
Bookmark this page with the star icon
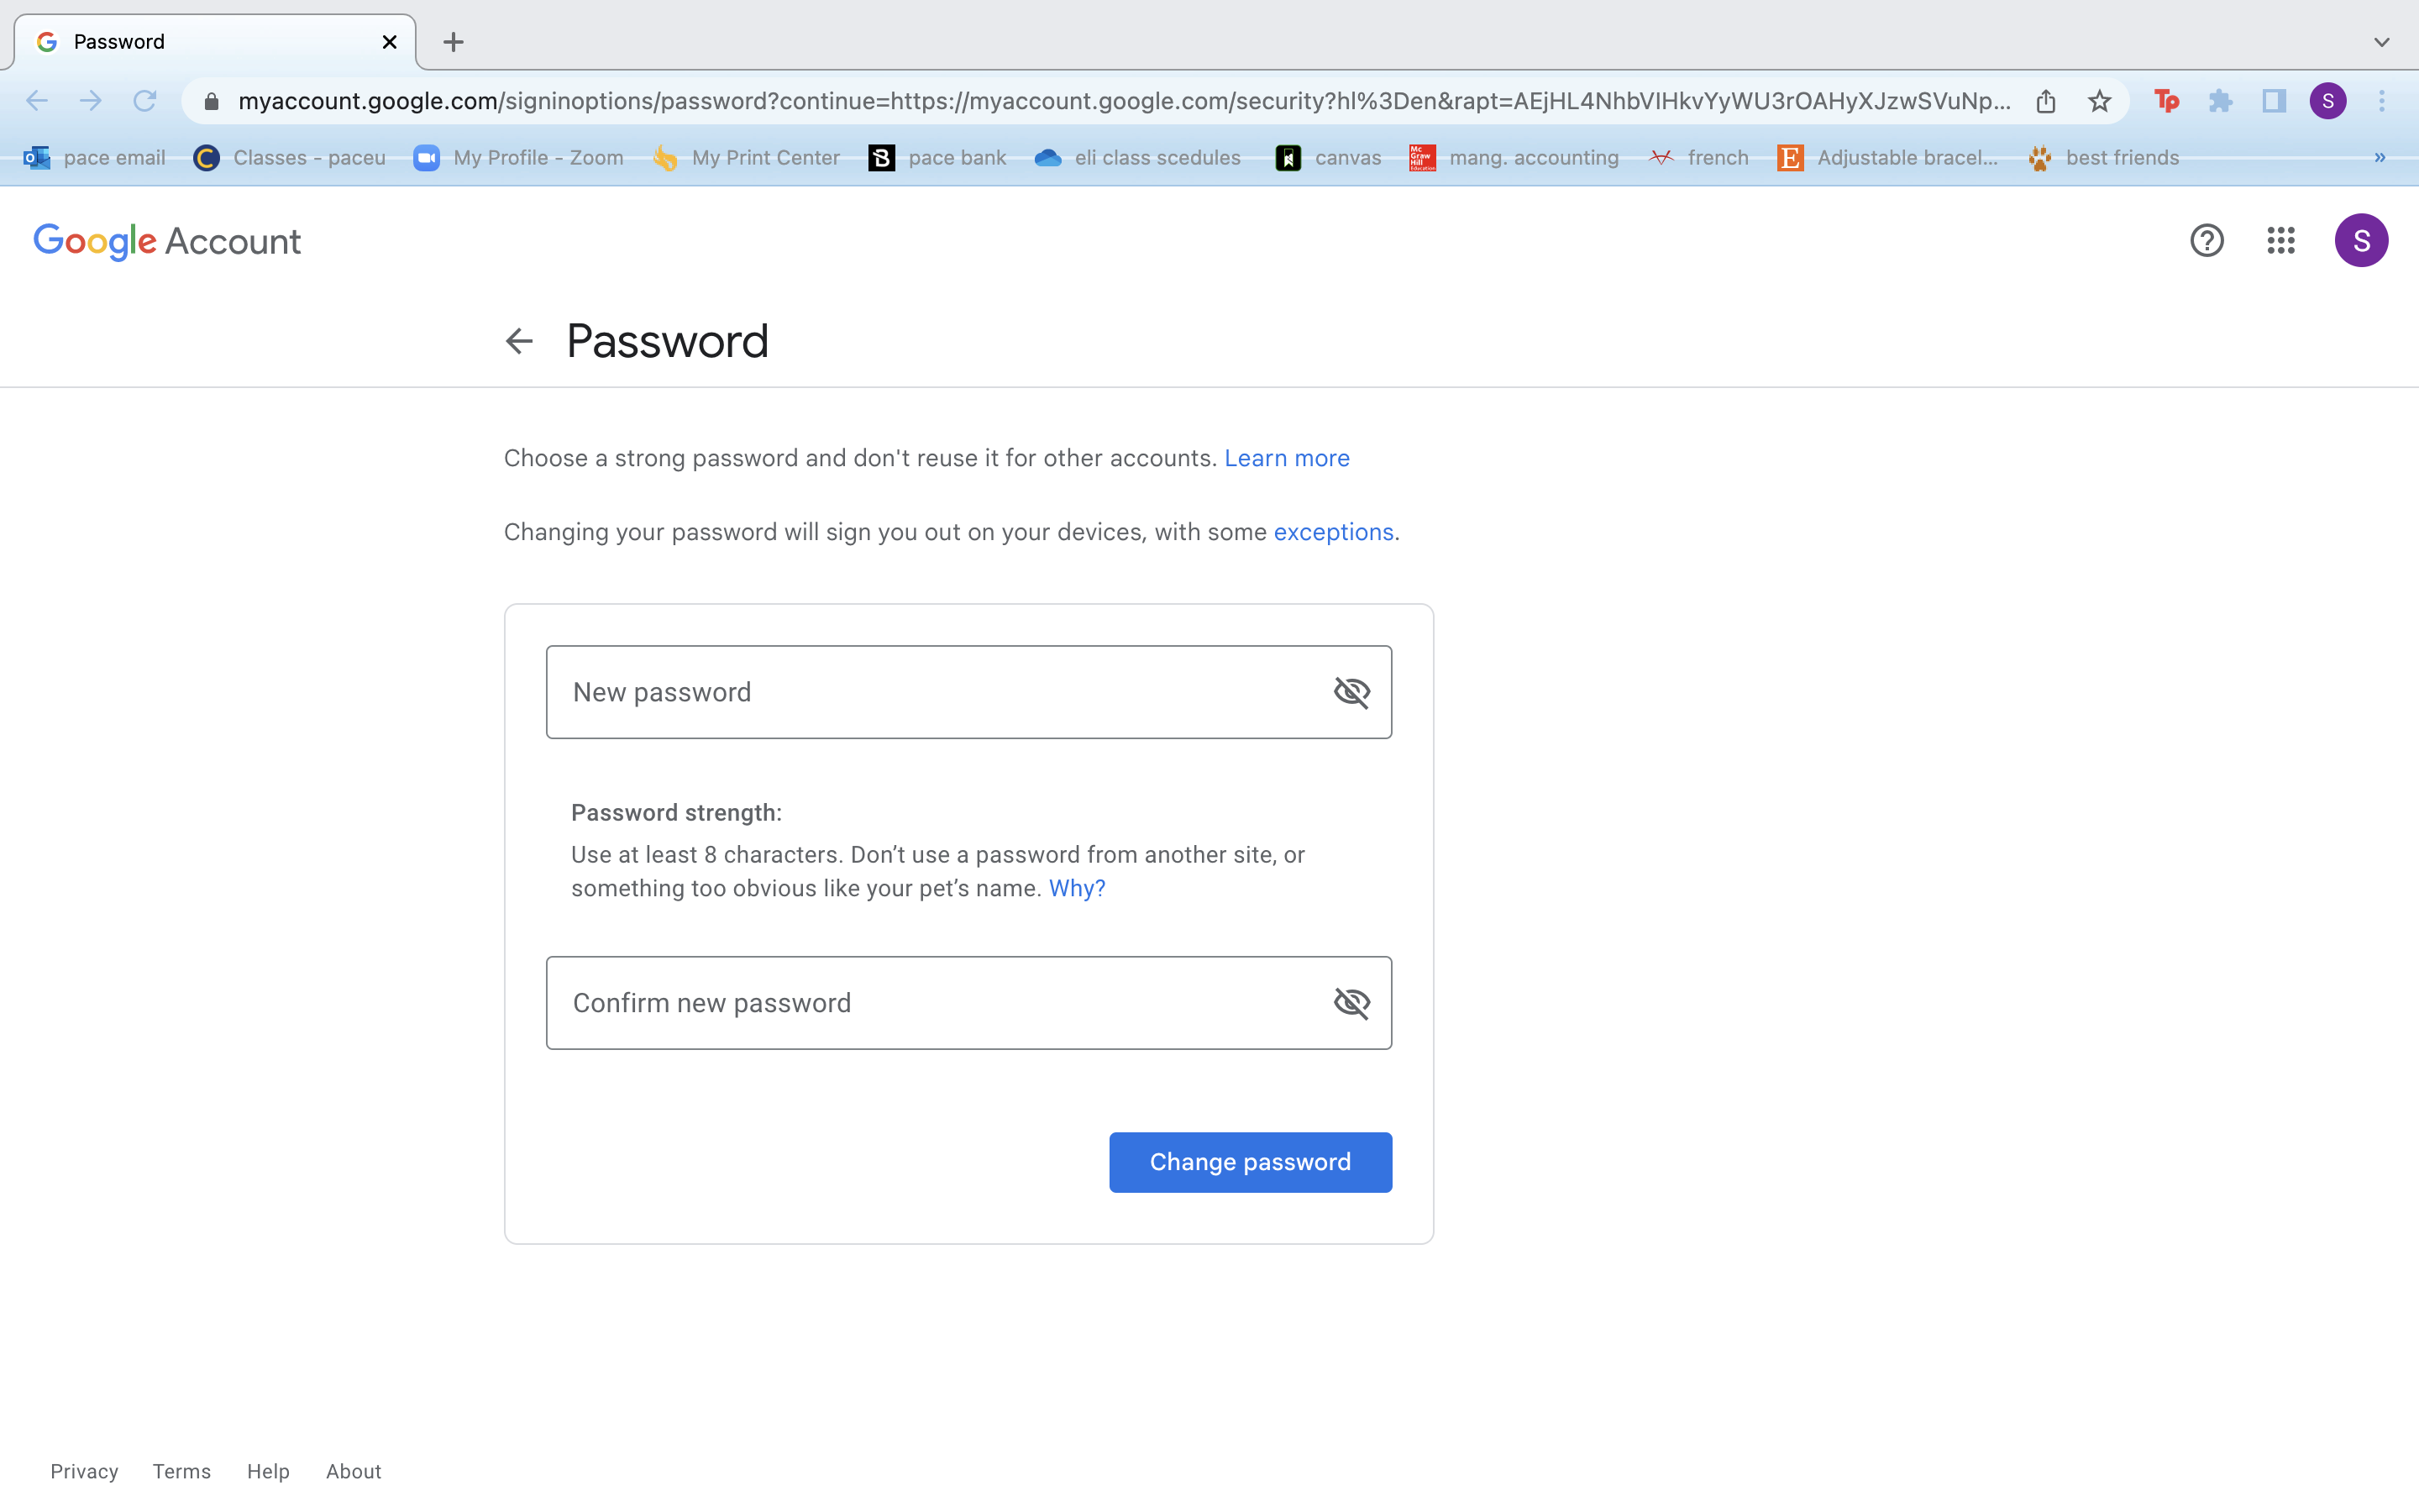tap(2099, 101)
